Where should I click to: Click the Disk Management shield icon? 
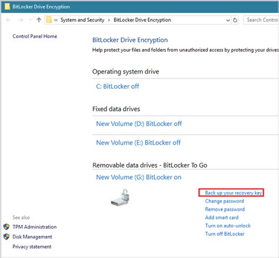point(6,237)
